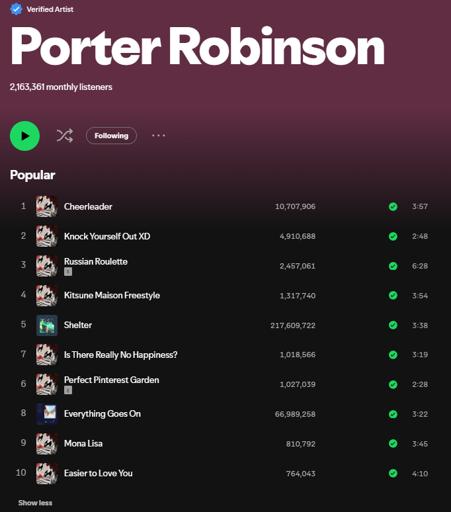The image size is (451, 512).
Task: Toggle saved checkmark for Russian Roulette
Action: 393,266
